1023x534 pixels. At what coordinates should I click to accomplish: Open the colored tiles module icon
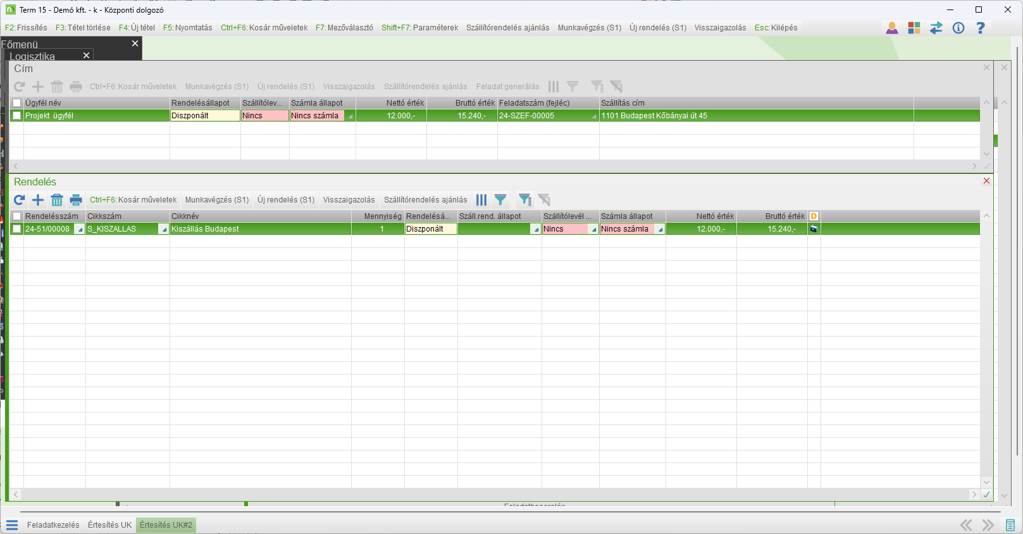tap(914, 28)
